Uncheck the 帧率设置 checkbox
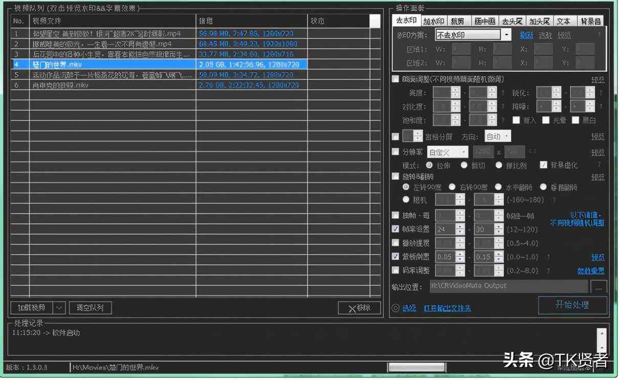This screenshot has width=620, height=380. click(x=395, y=229)
